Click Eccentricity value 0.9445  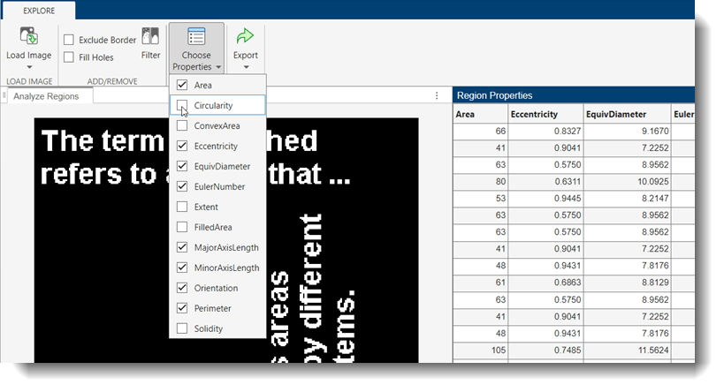[x=545, y=199]
